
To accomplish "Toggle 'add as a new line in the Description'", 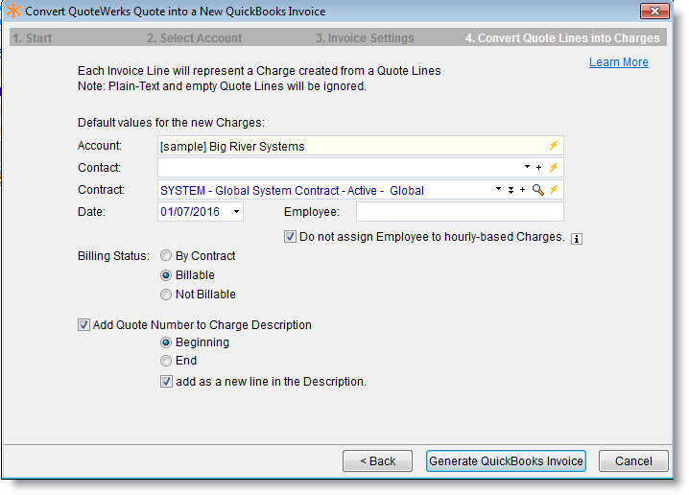I will [167, 382].
